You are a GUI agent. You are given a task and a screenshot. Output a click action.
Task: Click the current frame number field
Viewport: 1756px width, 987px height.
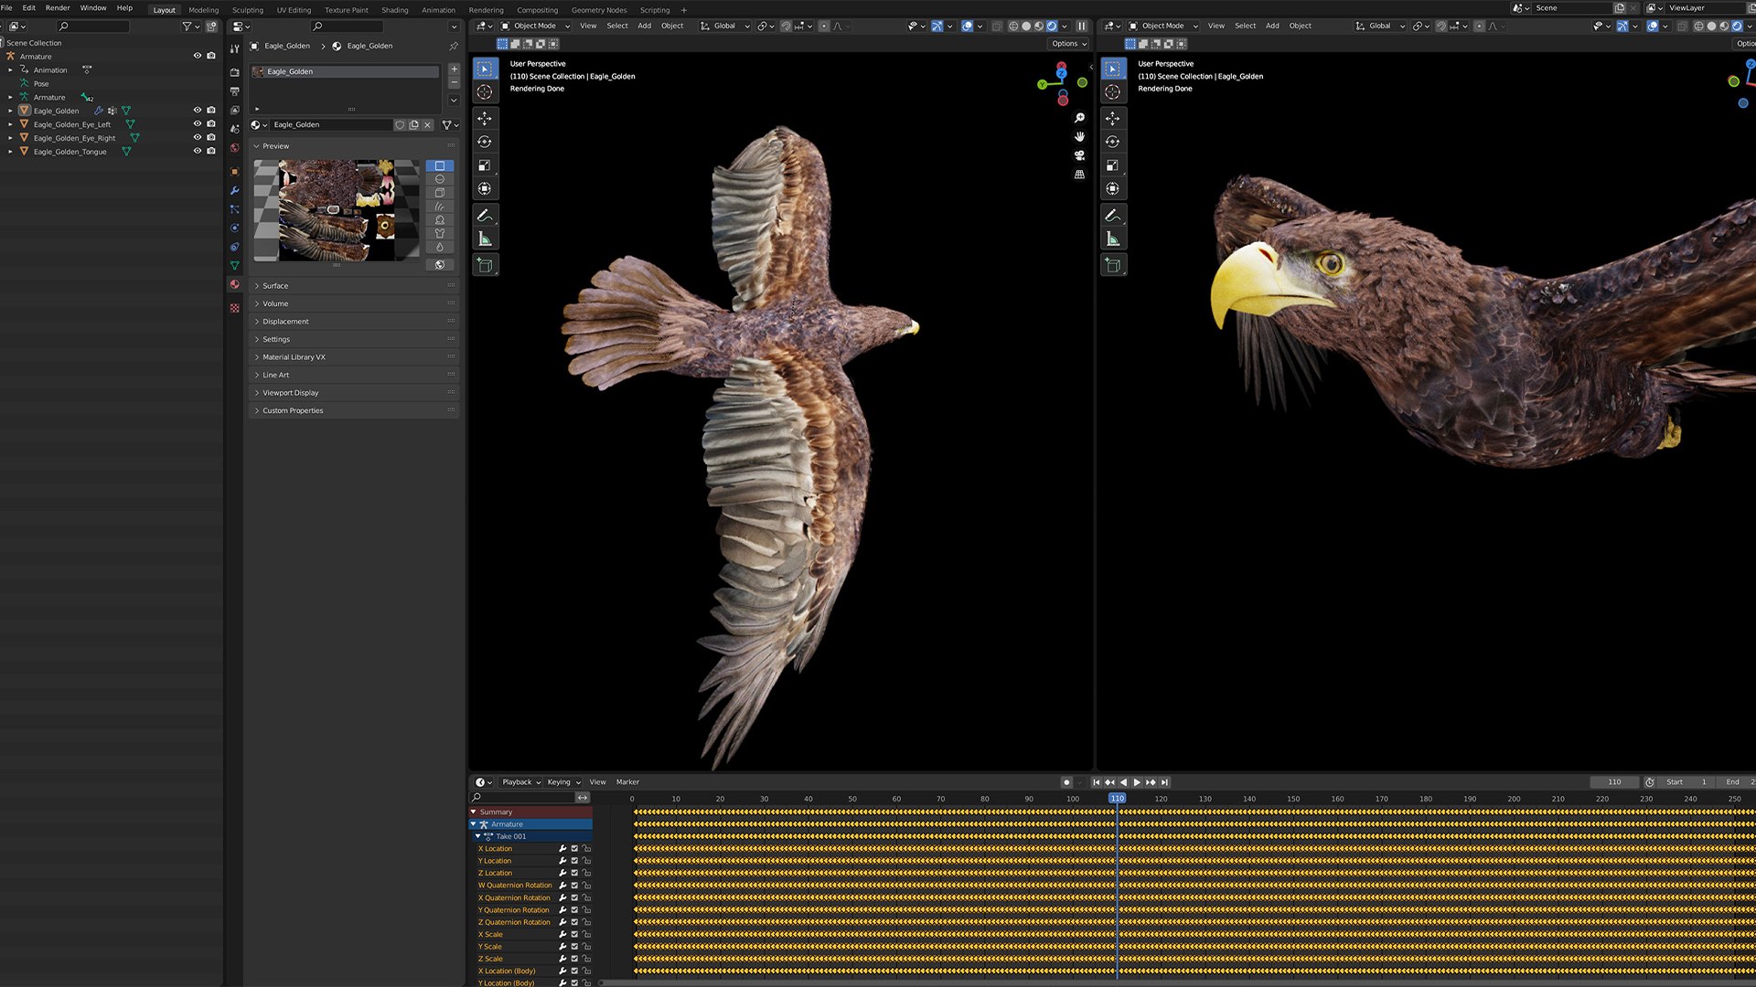click(1614, 782)
